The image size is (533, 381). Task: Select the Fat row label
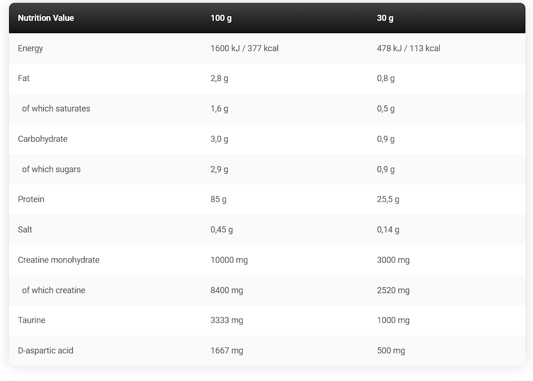[x=24, y=78]
